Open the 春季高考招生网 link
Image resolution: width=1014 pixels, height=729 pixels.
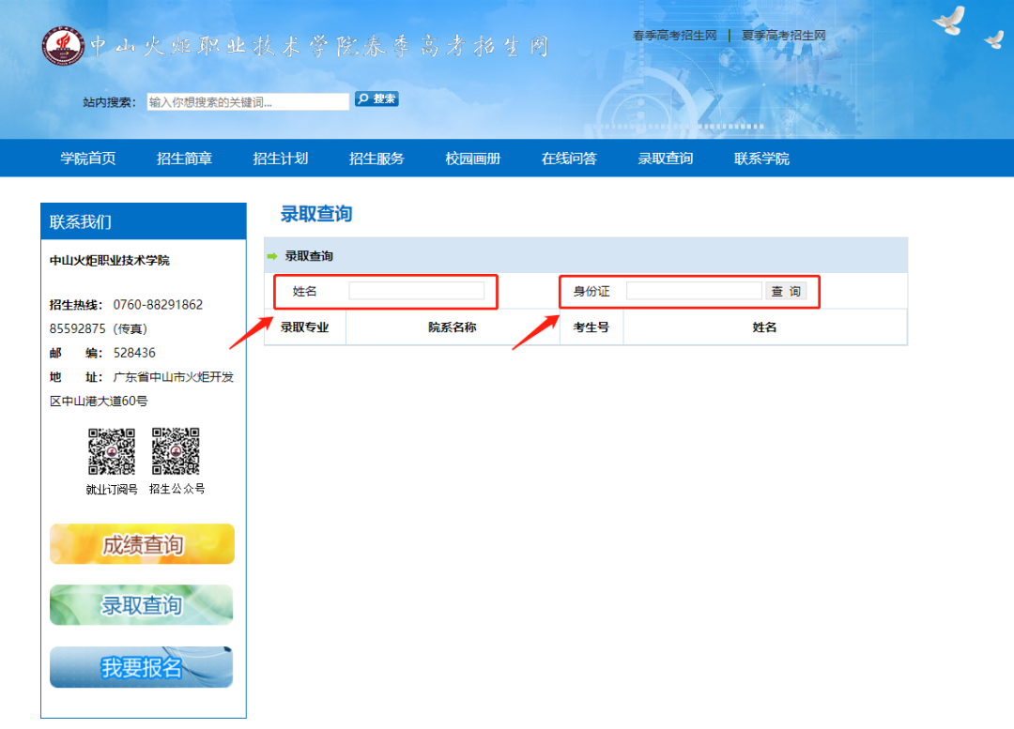pyautogui.click(x=674, y=35)
